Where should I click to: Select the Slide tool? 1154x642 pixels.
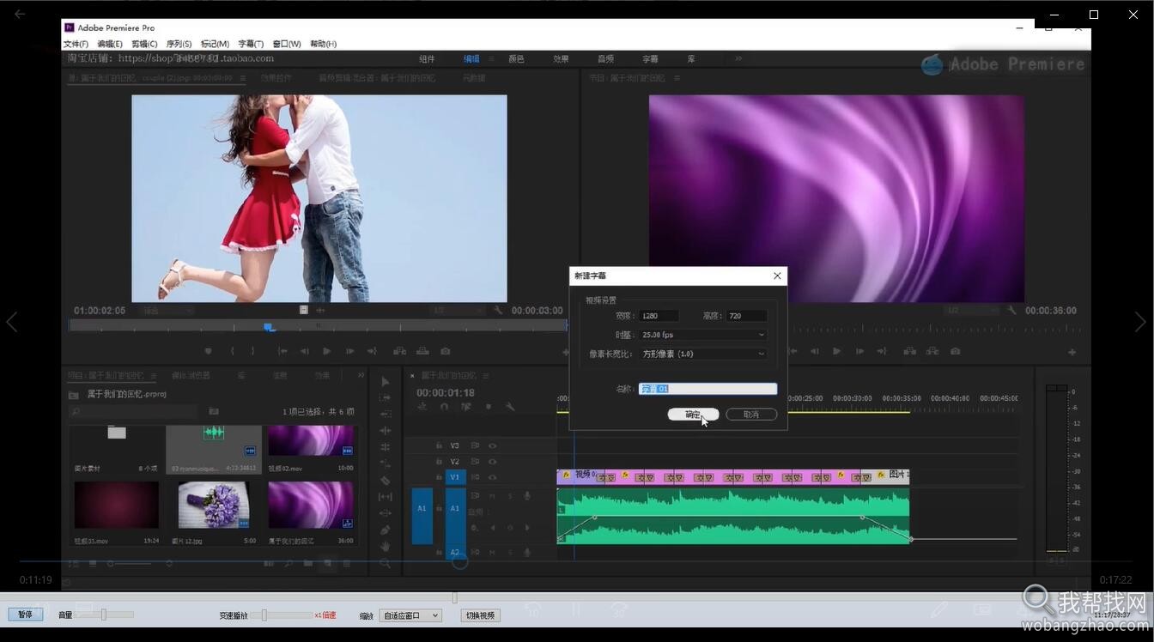(x=386, y=513)
